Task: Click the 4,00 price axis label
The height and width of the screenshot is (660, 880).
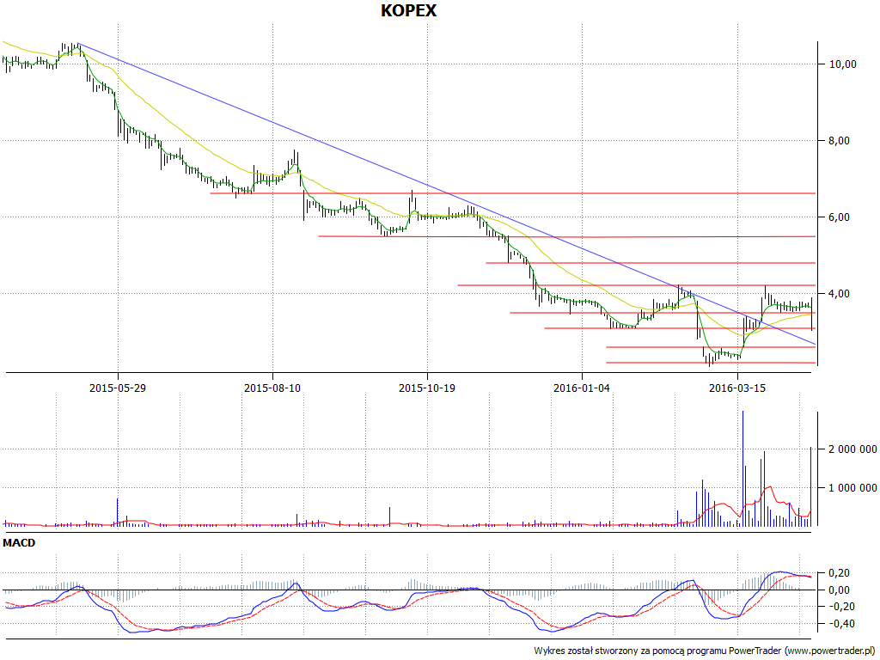Action: tap(840, 294)
